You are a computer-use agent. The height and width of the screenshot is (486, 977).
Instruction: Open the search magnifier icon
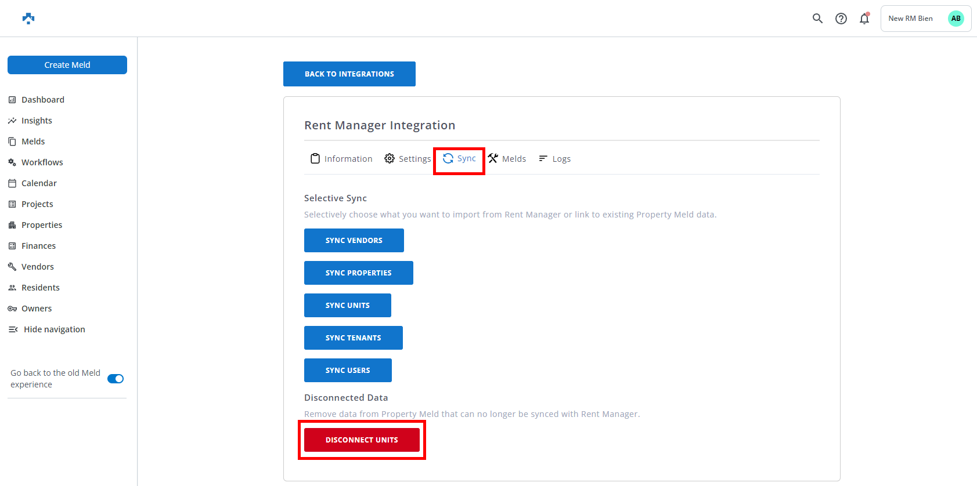click(x=817, y=19)
